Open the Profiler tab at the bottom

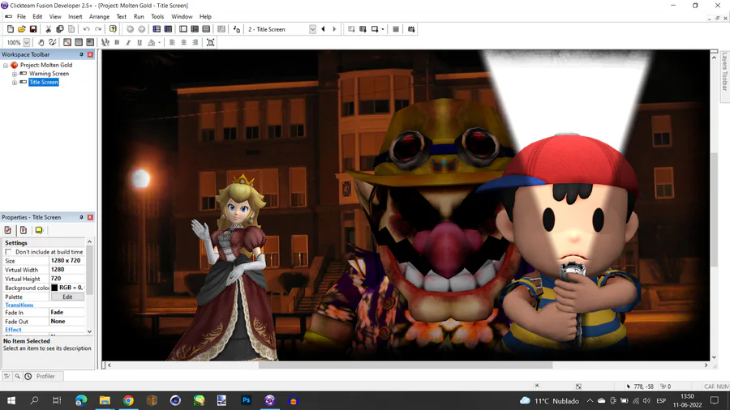[40, 376]
